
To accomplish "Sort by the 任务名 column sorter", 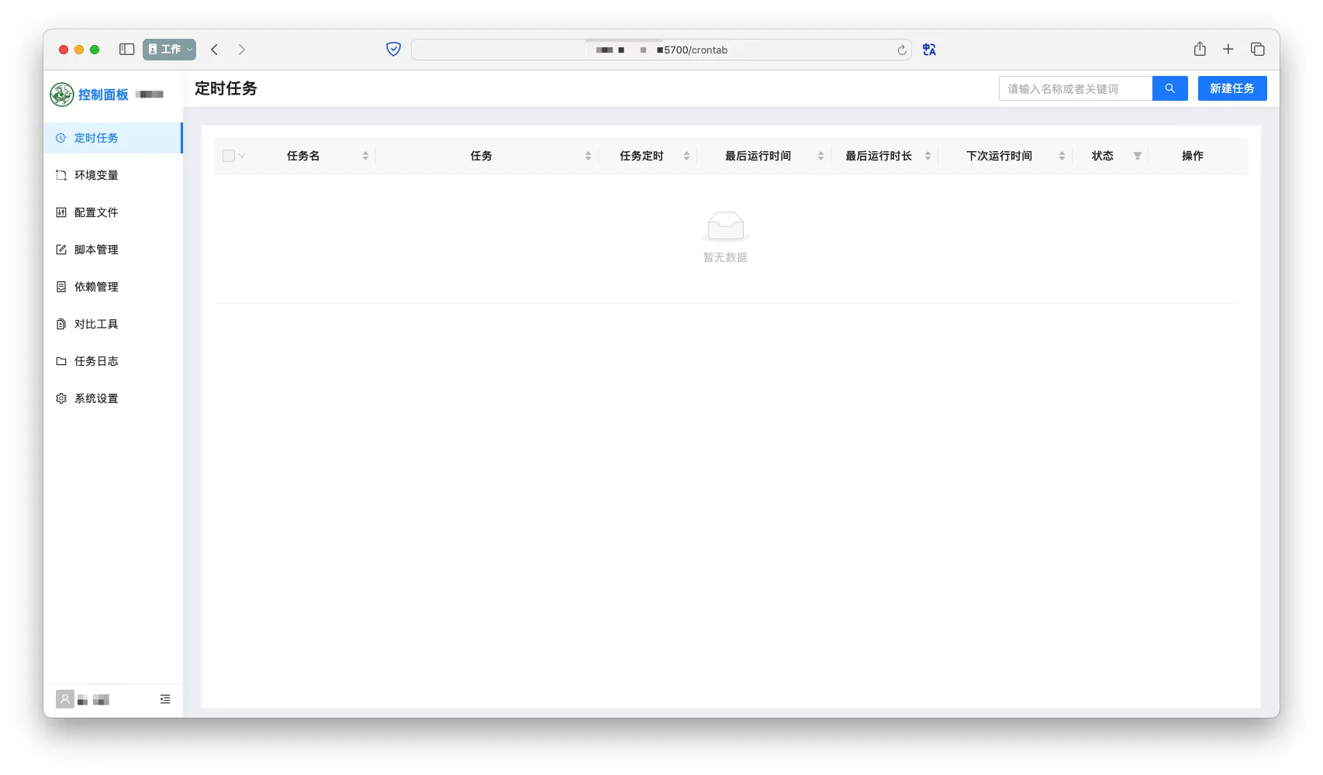I will 365,156.
